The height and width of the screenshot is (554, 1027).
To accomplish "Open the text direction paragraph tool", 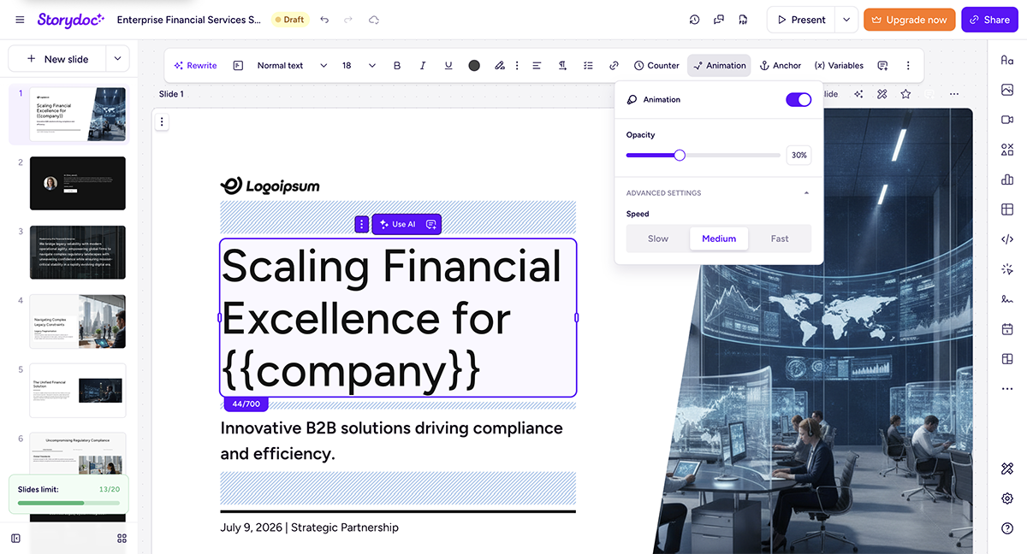I will 562,65.
